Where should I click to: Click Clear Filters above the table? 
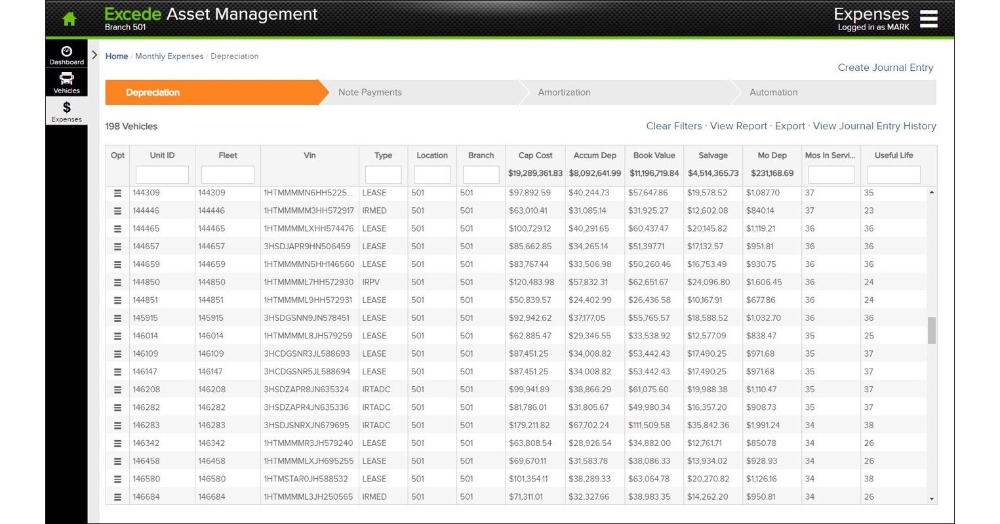(674, 126)
